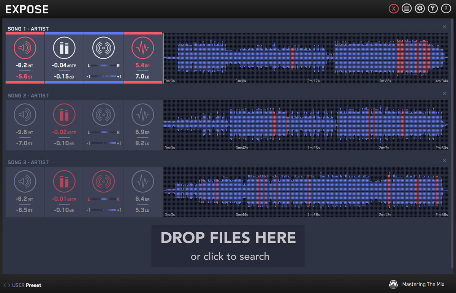Toggle Song 2 loudness speaker indicator
The width and height of the screenshot is (456, 293).
(x=25, y=115)
